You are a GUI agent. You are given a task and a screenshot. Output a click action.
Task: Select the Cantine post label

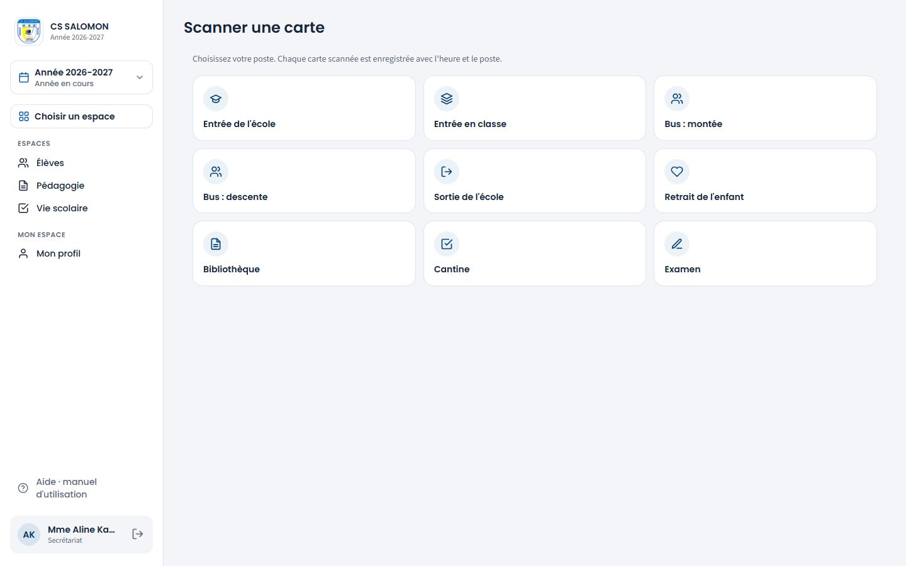click(452, 269)
